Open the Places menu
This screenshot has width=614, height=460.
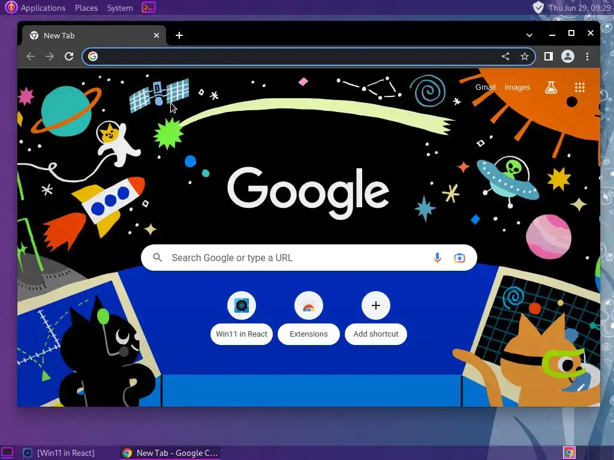click(86, 8)
